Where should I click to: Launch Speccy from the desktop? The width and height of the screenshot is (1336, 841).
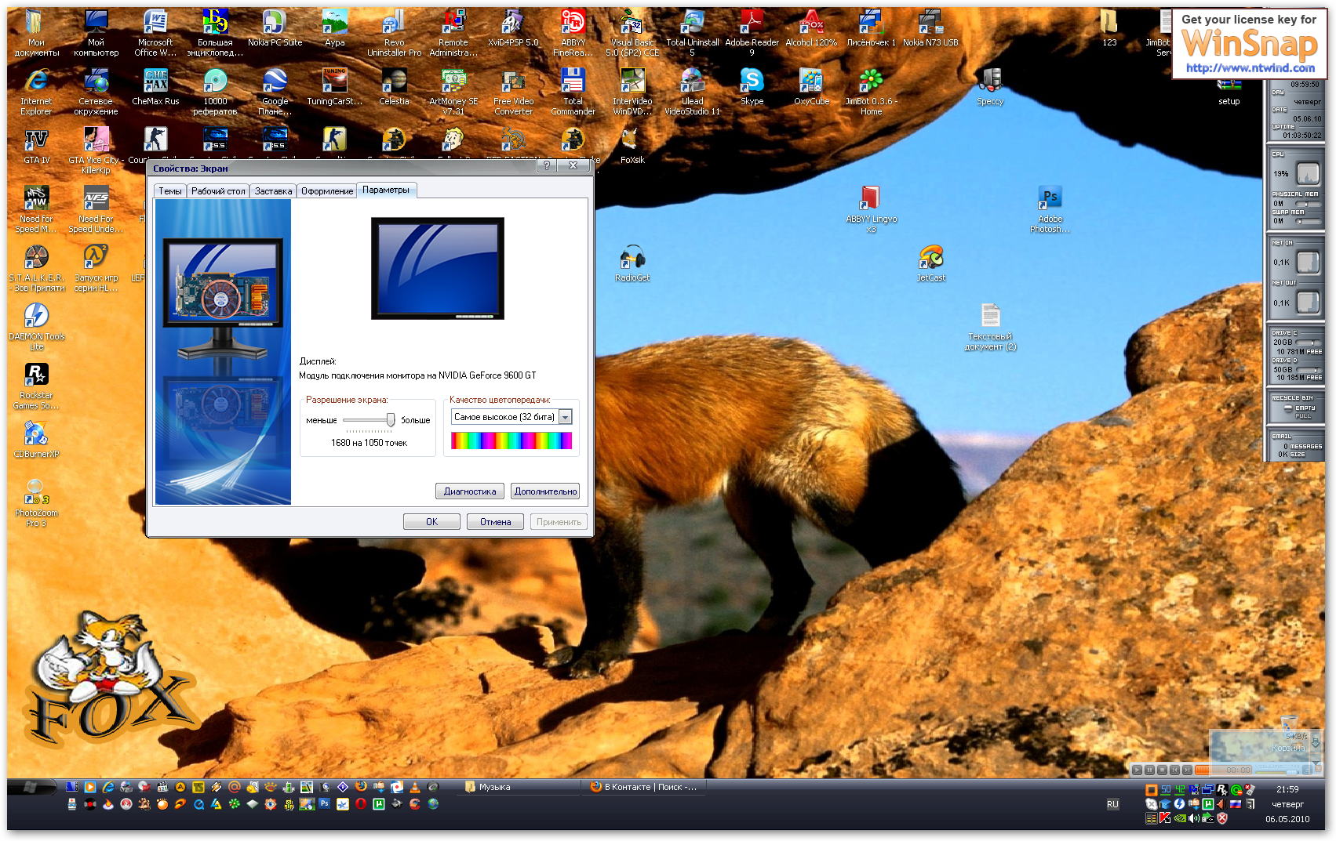pyautogui.click(x=990, y=82)
